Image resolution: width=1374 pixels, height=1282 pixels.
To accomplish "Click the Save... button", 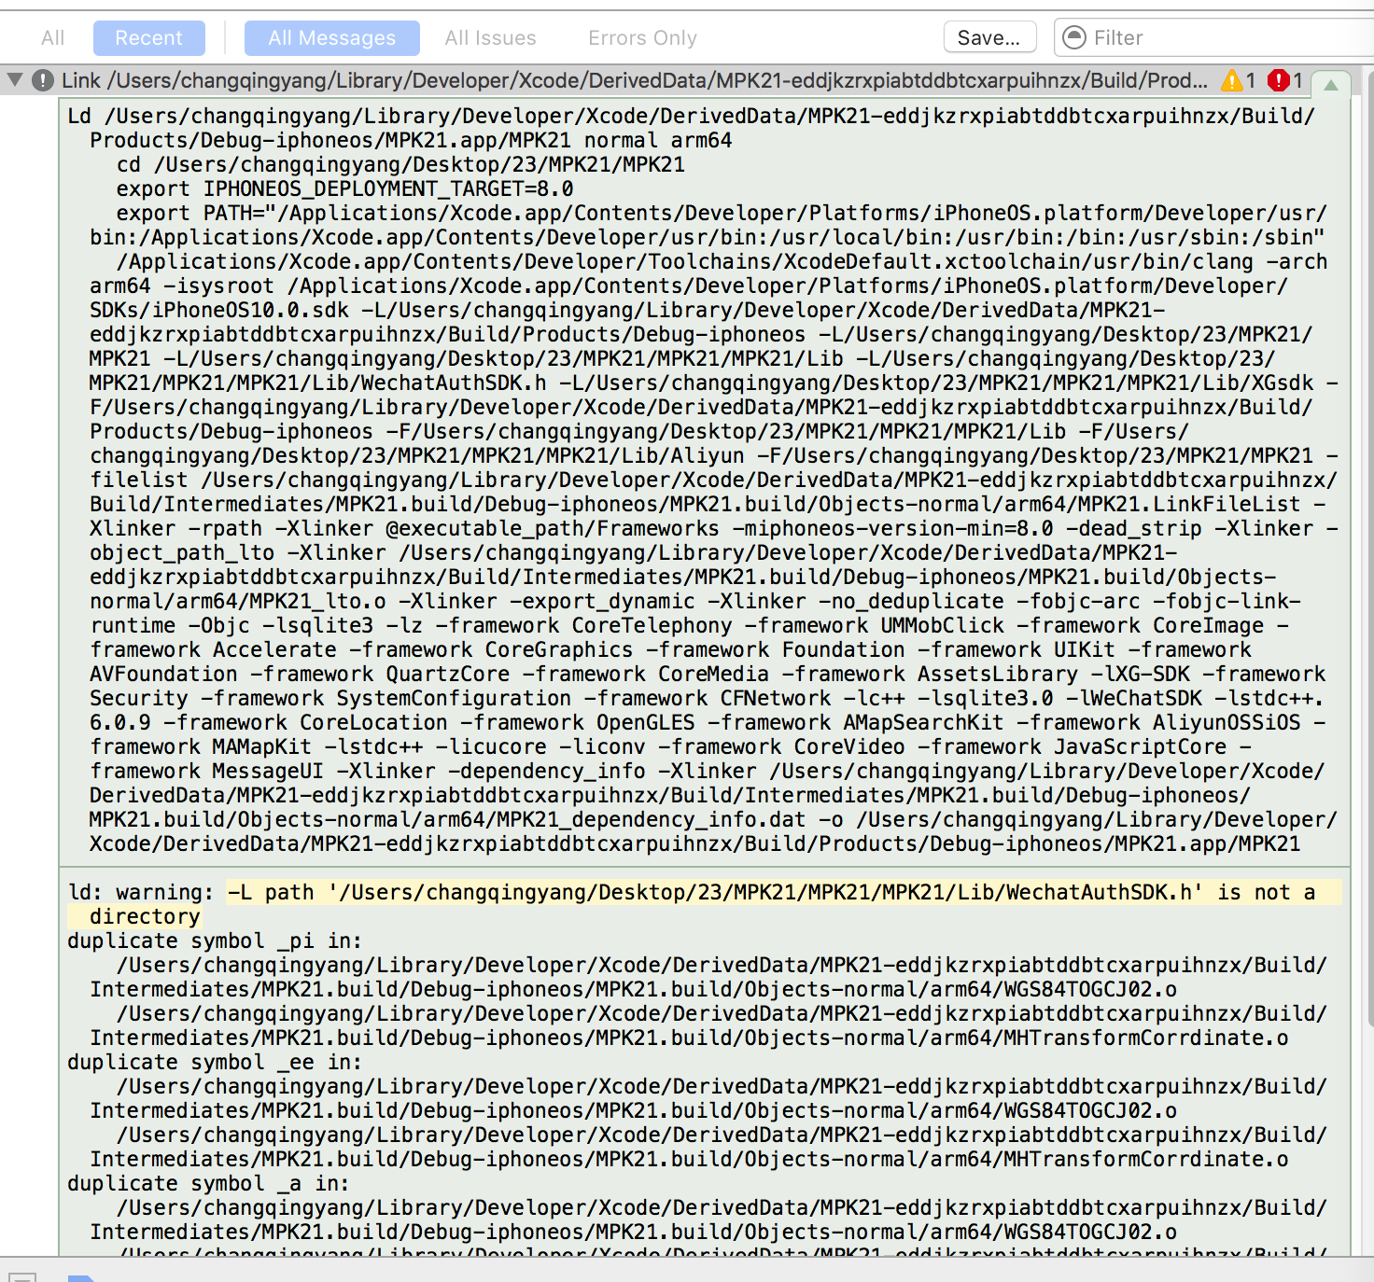I will tap(989, 38).
